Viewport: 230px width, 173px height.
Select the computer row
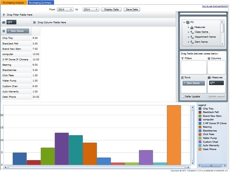coord(16,54)
